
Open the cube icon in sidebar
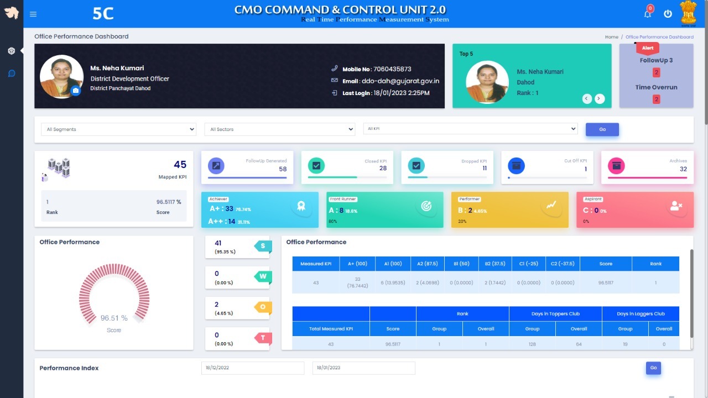point(12,51)
